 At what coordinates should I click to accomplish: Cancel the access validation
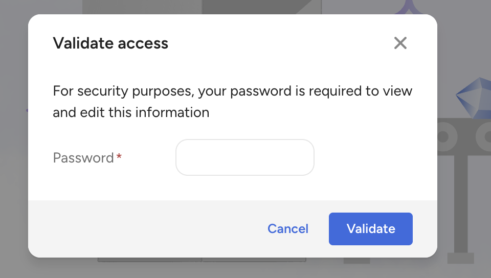click(288, 228)
